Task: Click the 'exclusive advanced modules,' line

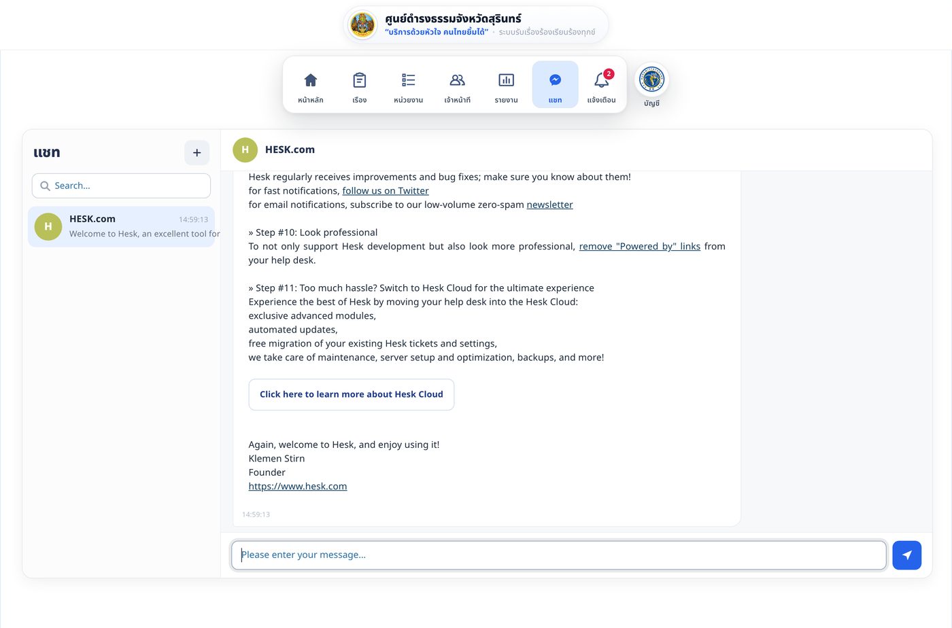Action: coord(312,316)
